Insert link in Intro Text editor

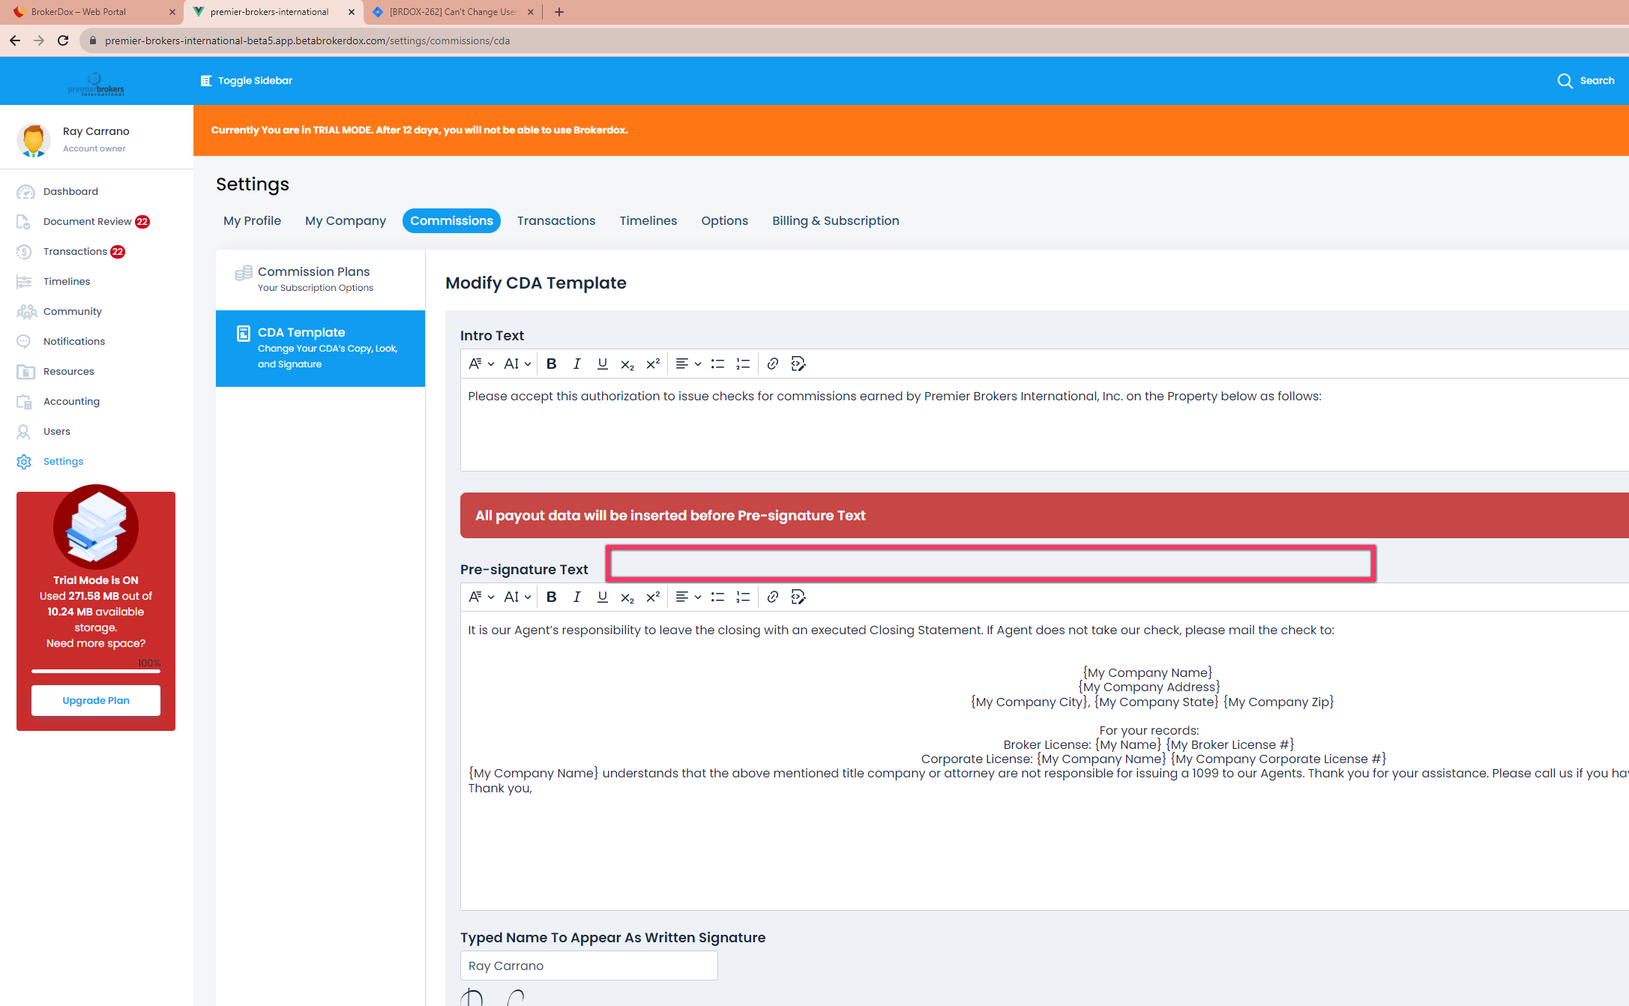tap(773, 364)
